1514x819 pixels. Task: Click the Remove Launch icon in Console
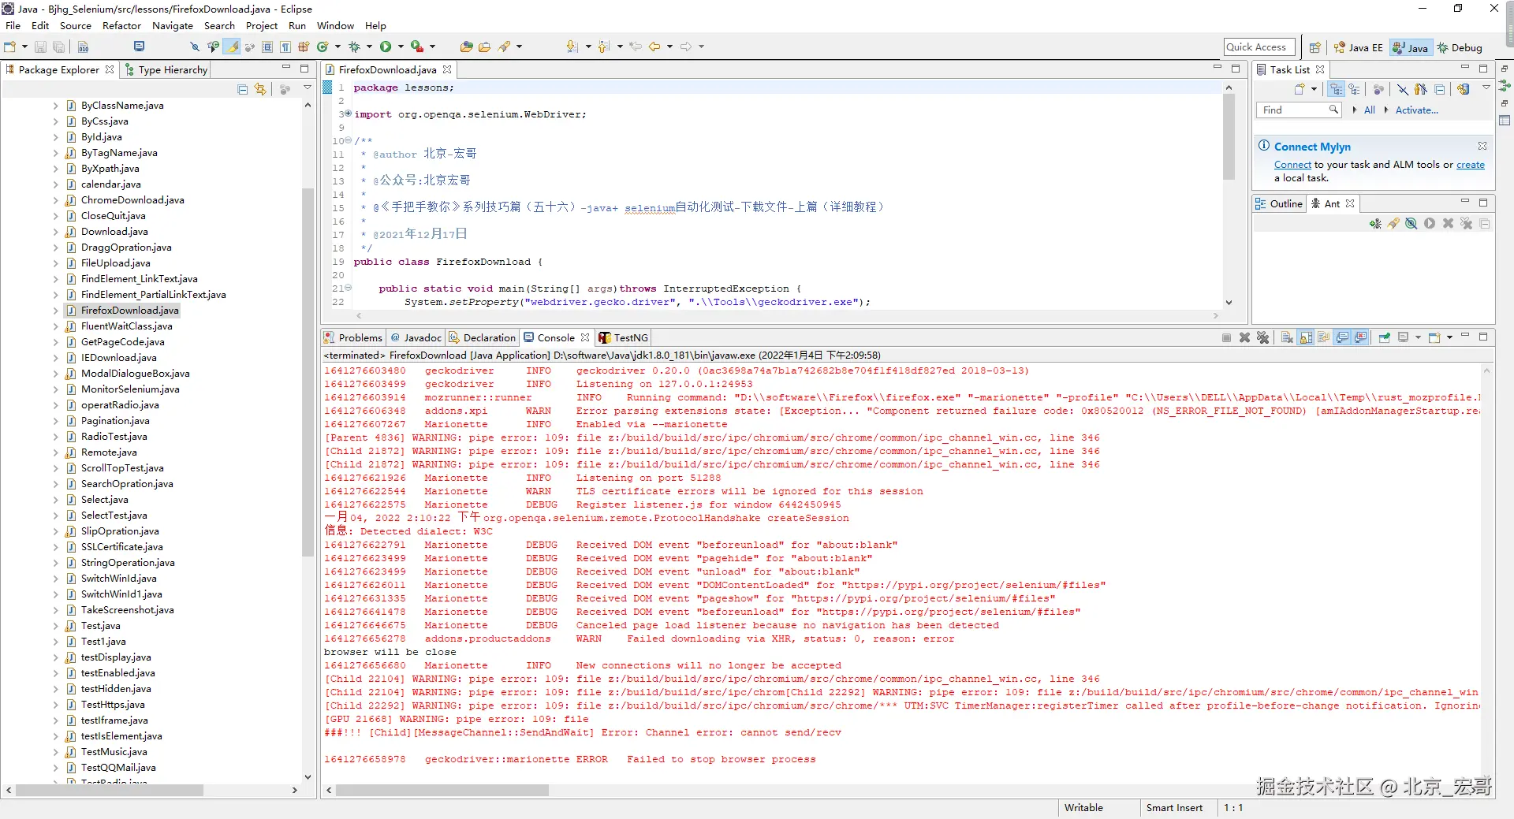click(1244, 338)
